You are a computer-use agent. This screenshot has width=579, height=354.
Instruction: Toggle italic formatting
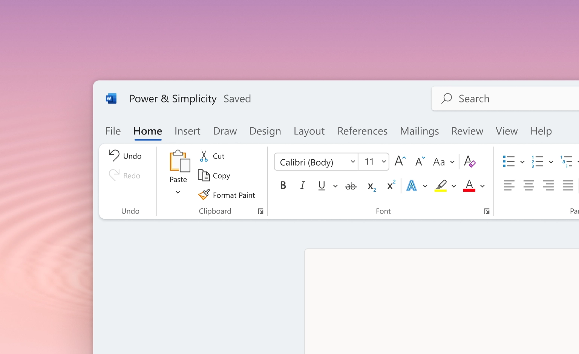(x=302, y=185)
